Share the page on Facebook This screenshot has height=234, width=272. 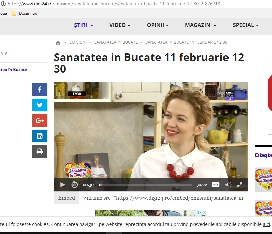click(x=40, y=90)
